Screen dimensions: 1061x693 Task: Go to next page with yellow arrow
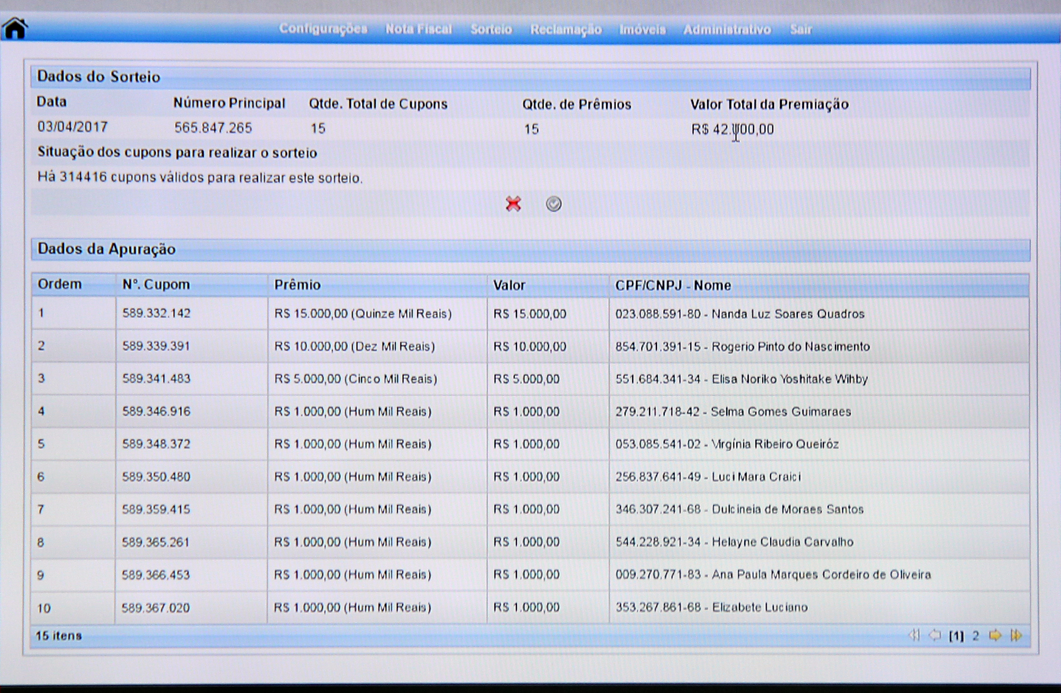pos(995,635)
